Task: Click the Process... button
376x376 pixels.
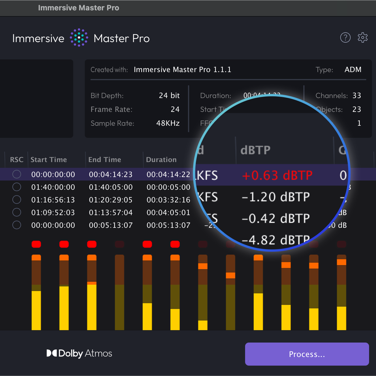Action: pos(307,354)
